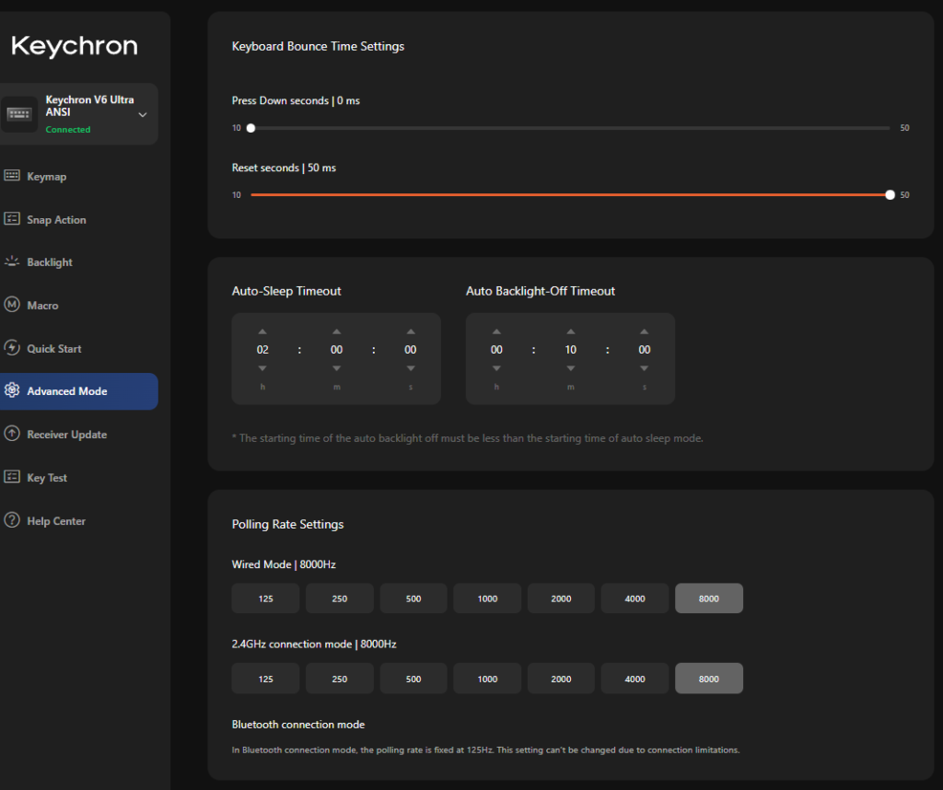Open the Help Center label

click(x=56, y=521)
